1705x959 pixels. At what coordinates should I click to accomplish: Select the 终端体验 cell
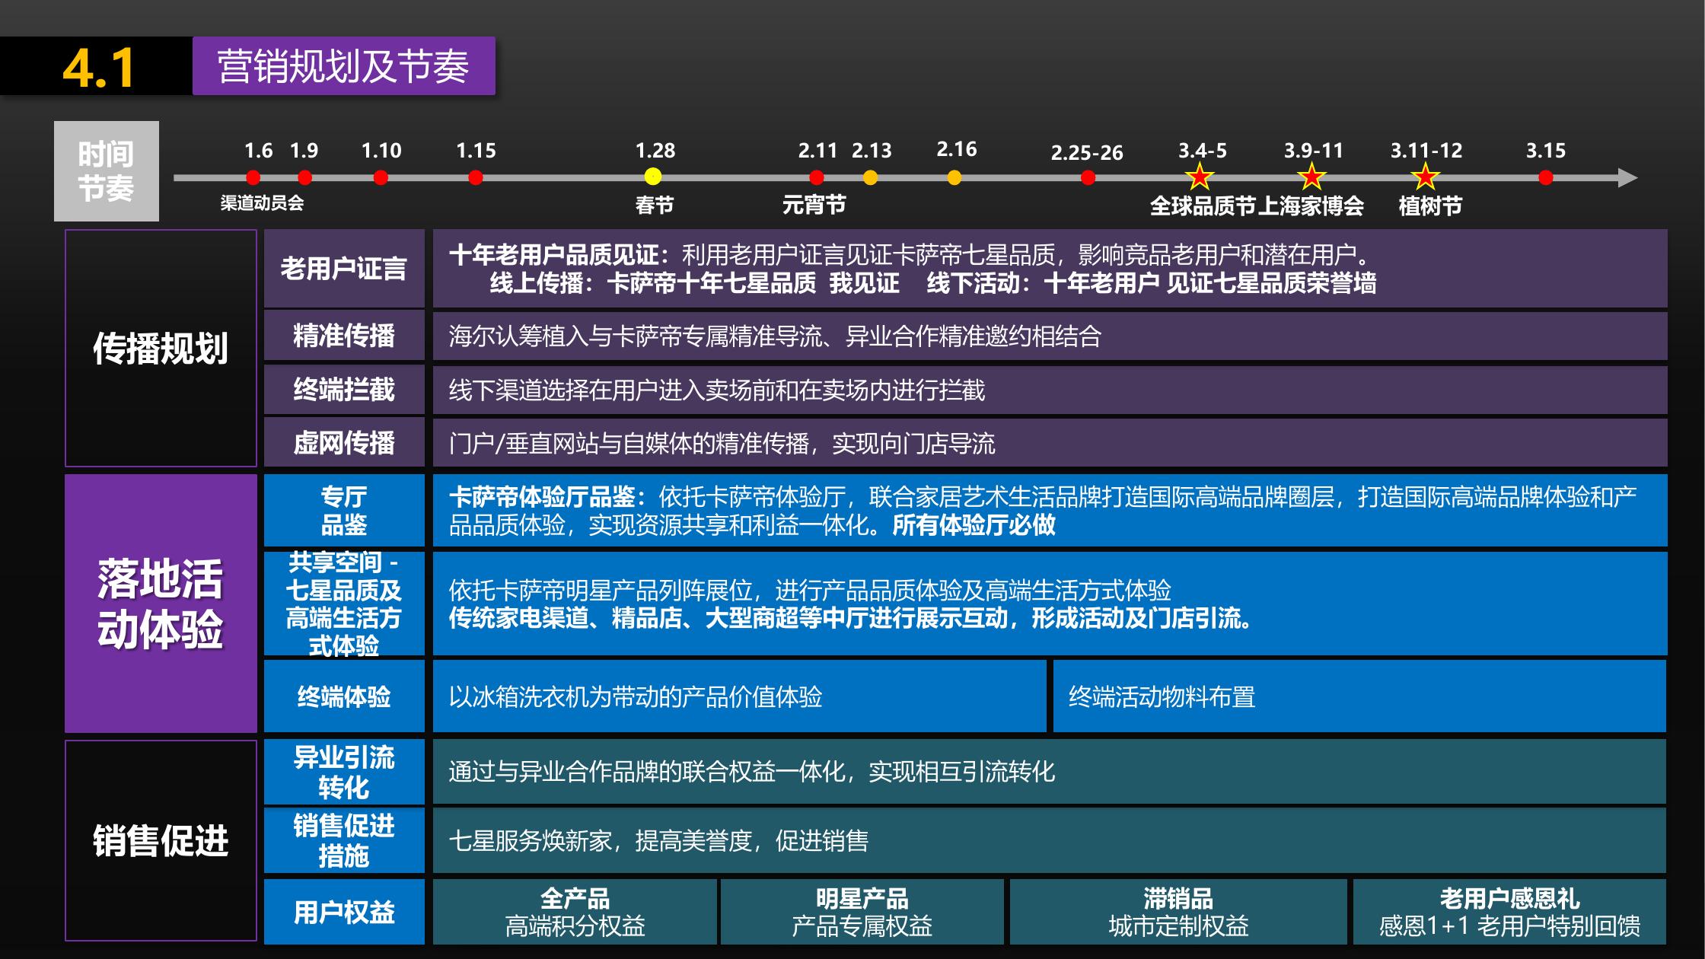344,696
